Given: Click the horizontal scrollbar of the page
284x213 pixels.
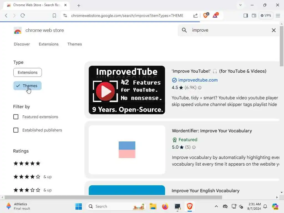Looking at the screenshot, I should click(x=113, y=197).
